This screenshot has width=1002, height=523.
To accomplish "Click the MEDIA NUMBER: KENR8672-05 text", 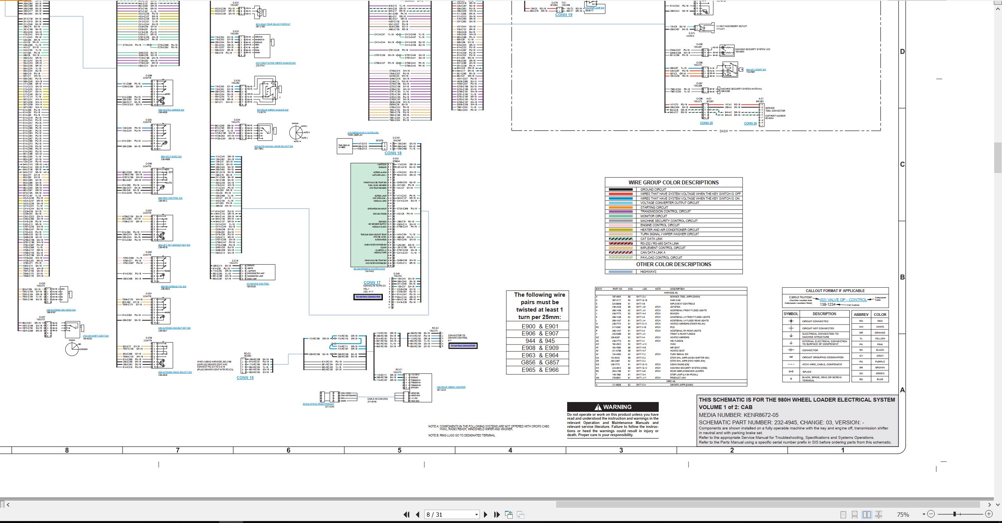I will pos(739,415).
